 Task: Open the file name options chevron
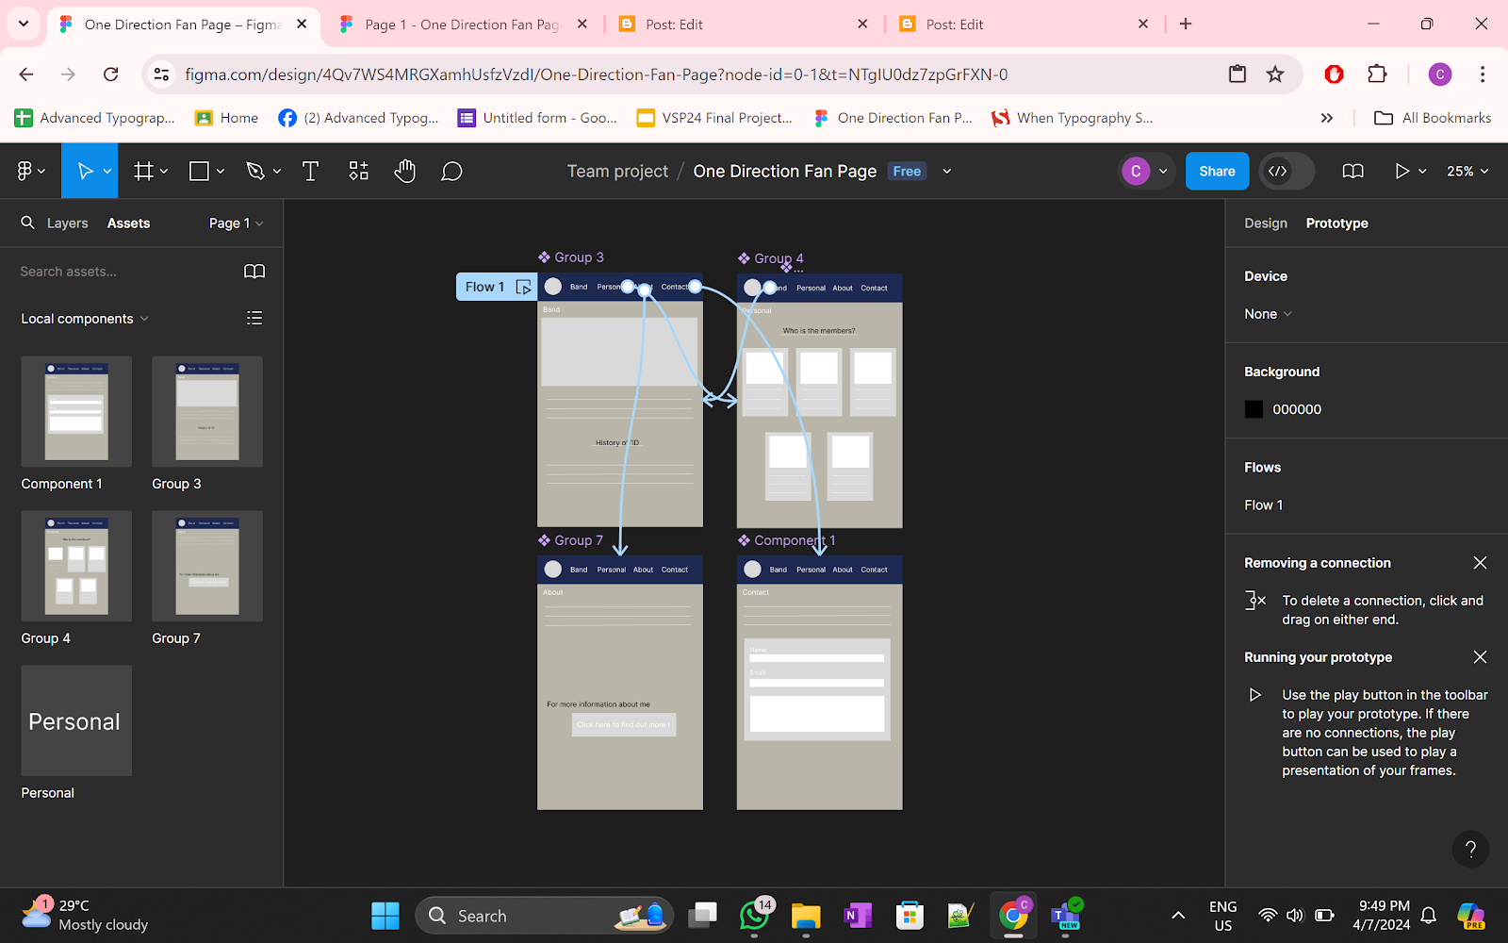[947, 172]
